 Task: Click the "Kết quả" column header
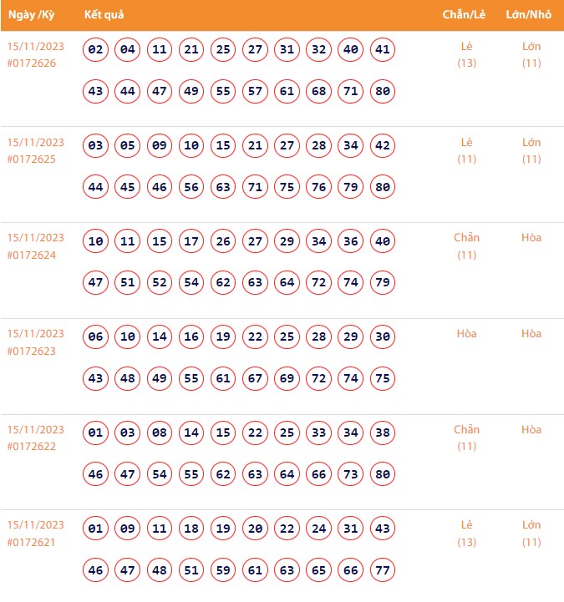pos(104,16)
